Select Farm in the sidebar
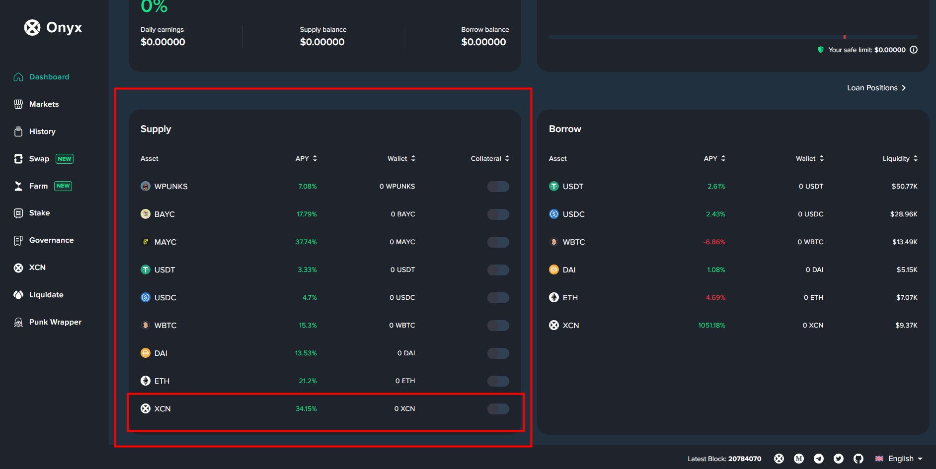Image resolution: width=936 pixels, height=469 pixels. pos(43,186)
